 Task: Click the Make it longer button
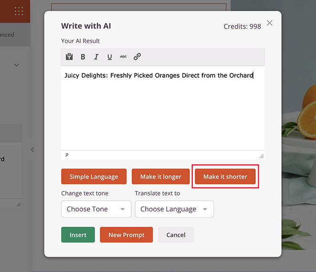[160, 177]
